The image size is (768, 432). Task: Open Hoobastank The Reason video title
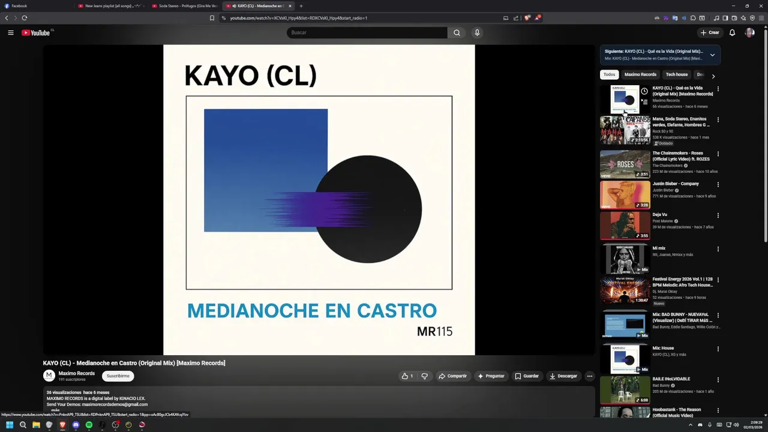676,413
